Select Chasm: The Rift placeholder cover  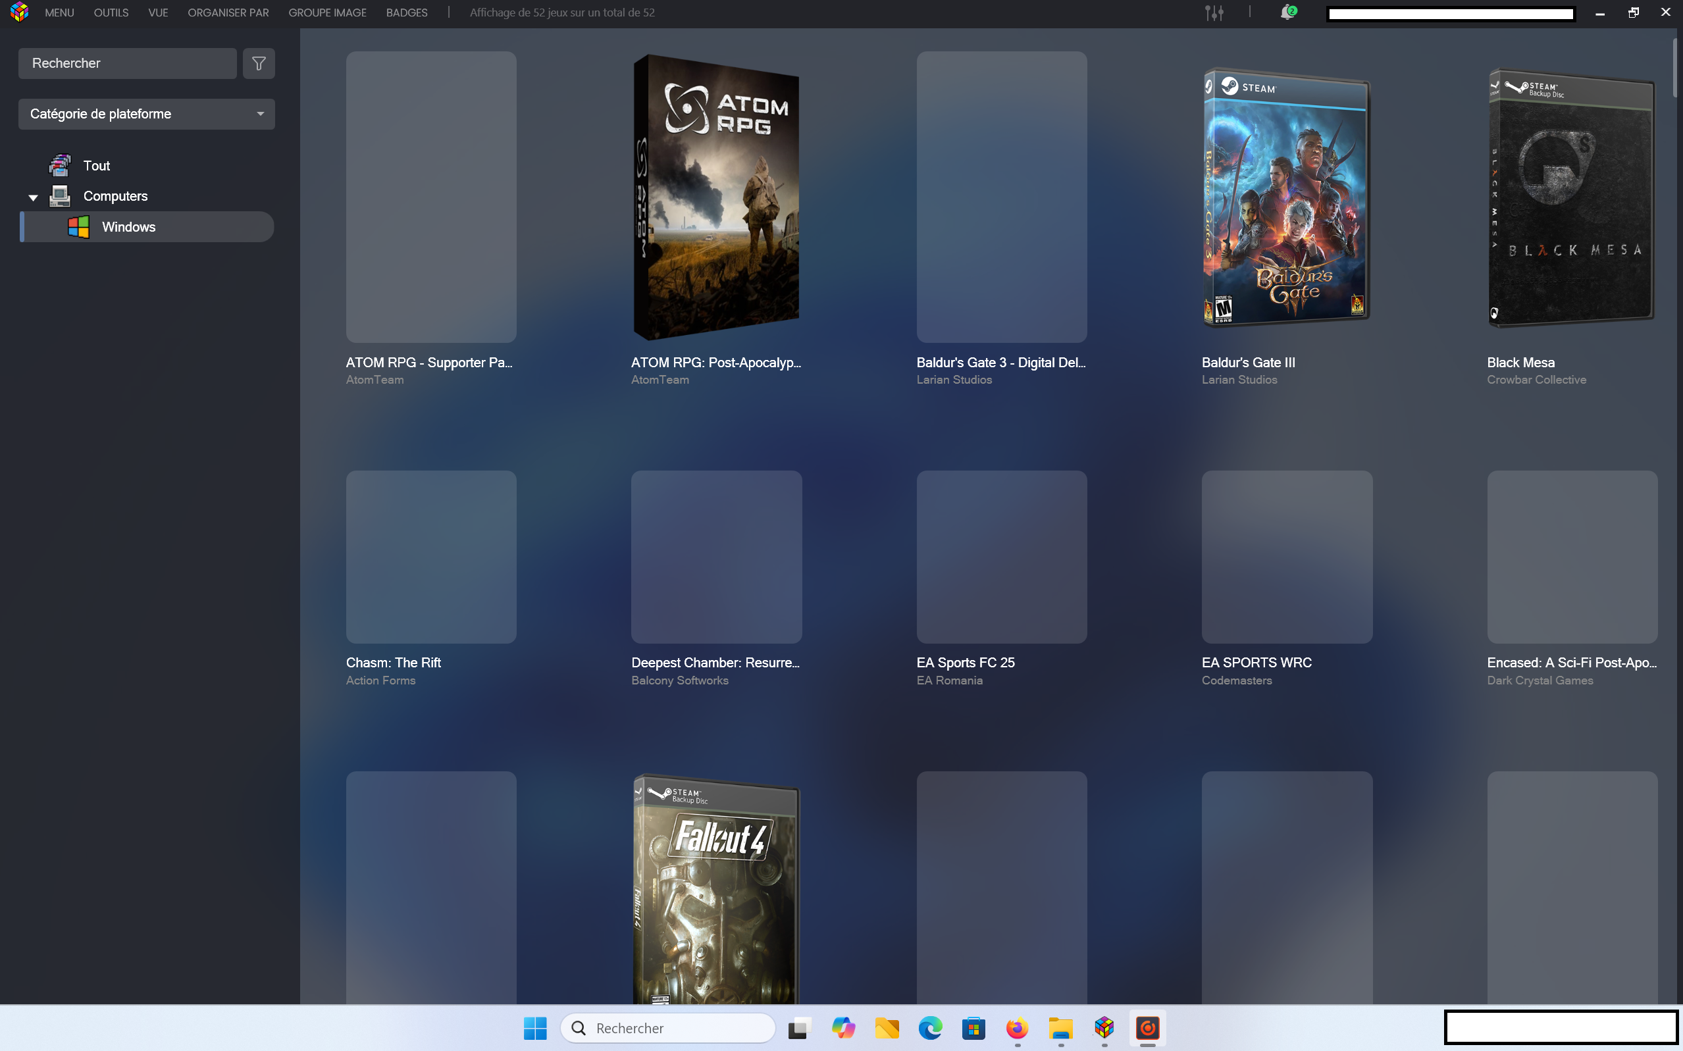tap(431, 557)
